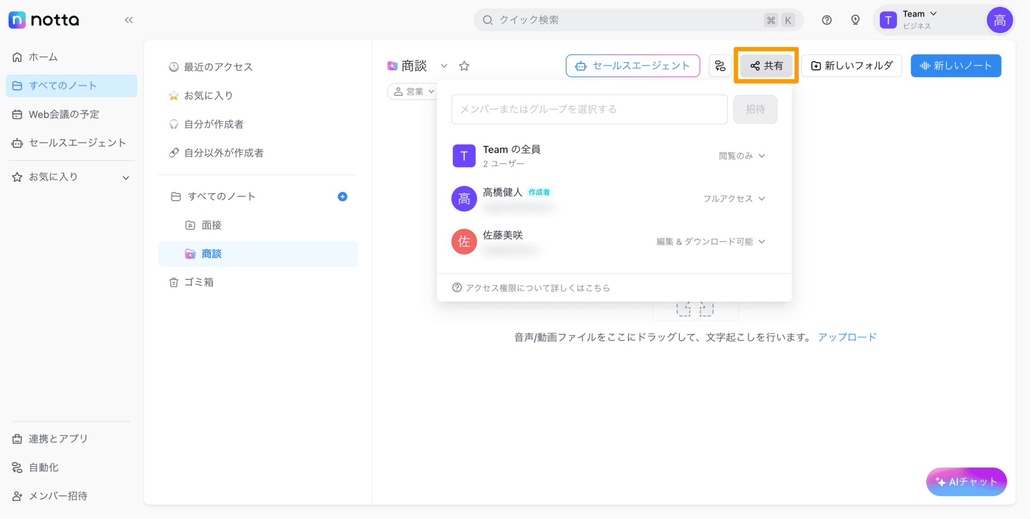1030x519 pixels.
Task: Filter by 自分以外が作成者
Action: (x=258, y=153)
